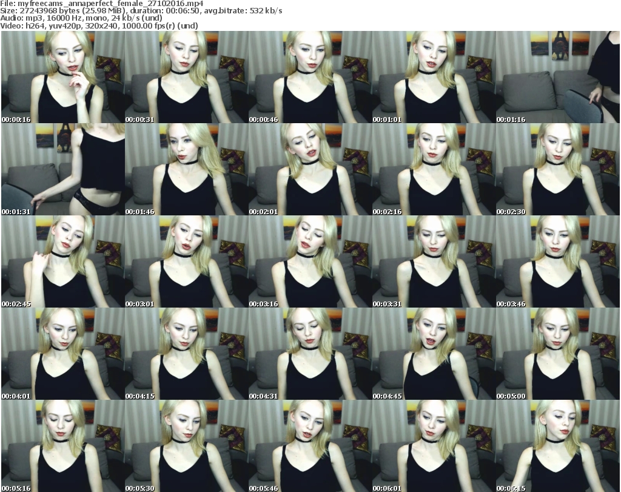Click the 'Audio: mp3, 16000 Hz' info line
Image resolution: width=621 pixels, height=492 pixels.
click(81, 18)
